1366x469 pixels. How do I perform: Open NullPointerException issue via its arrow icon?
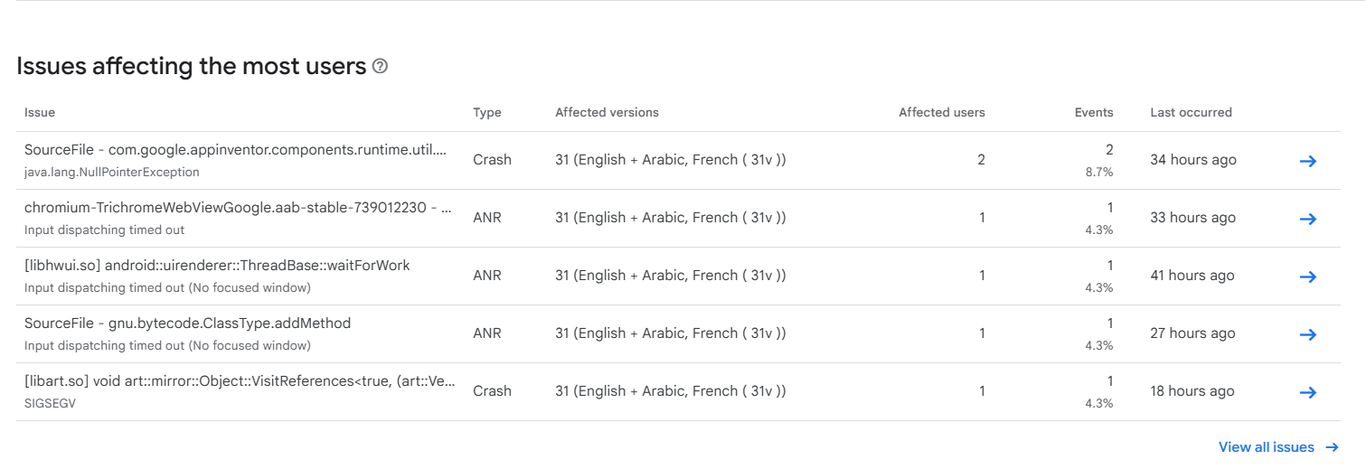[1307, 161]
